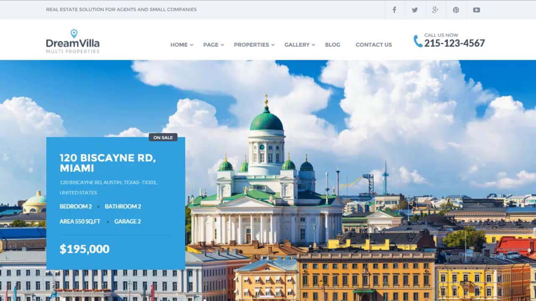Screen dimensions: 536x301
Task: Open the Pinterest social icon
Action: 456,10
